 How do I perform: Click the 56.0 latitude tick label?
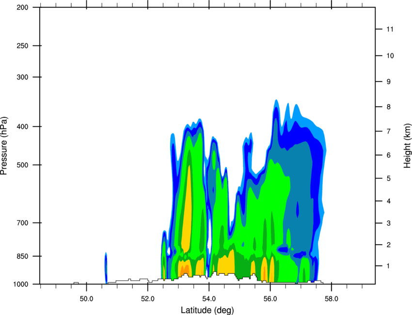270,299
